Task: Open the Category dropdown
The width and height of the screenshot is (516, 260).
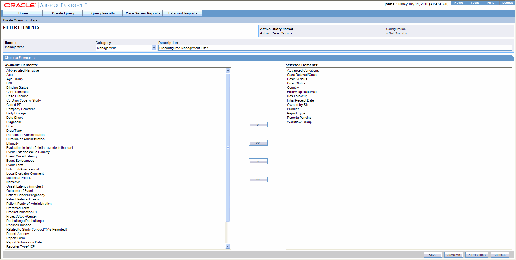Action: point(126,48)
